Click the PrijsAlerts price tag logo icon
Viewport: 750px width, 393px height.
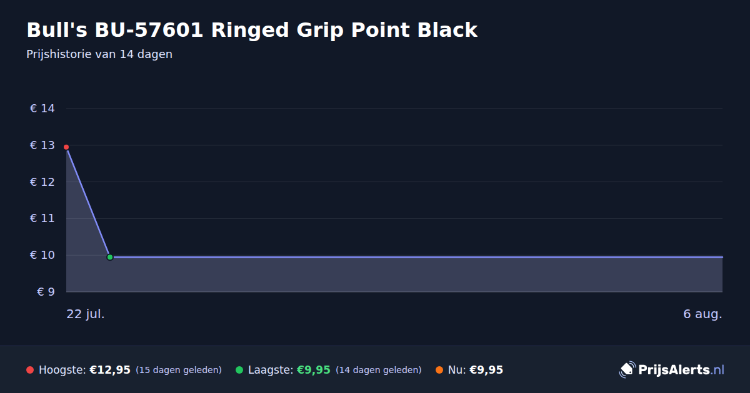pyautogui.click(x=627, y=370)
